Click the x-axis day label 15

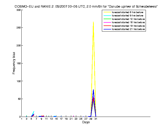click(x=56, y=119)
